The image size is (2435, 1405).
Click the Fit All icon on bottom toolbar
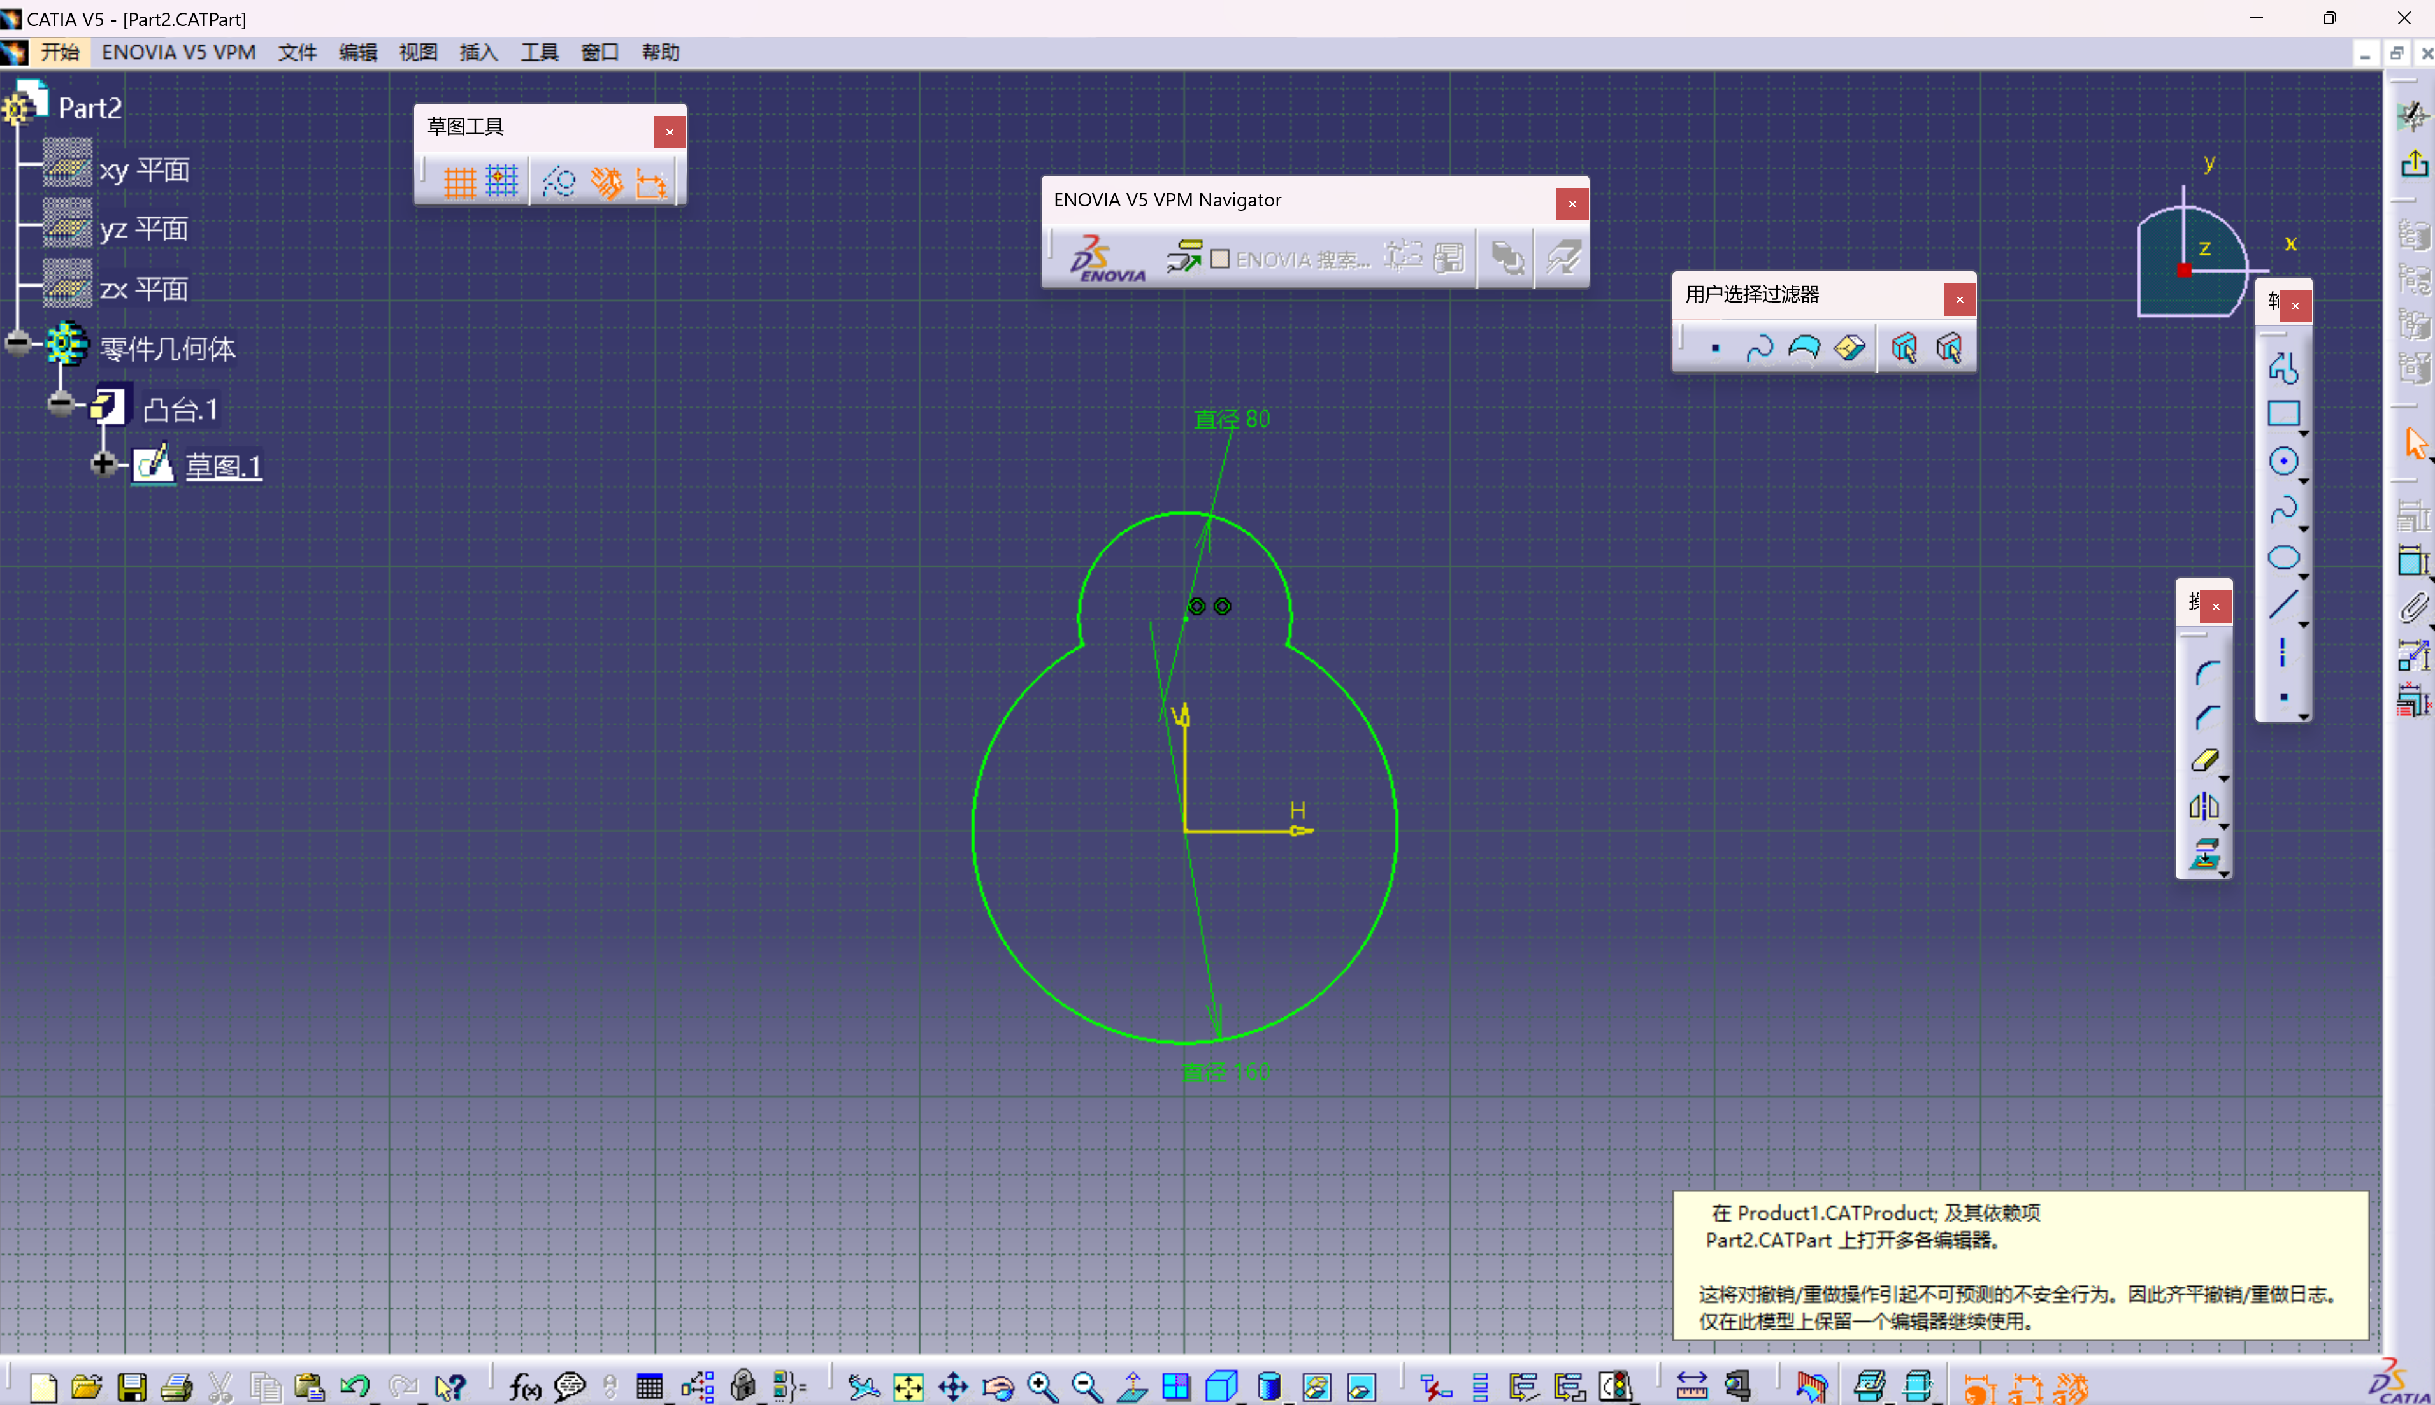pyautogui.click(x=907, y=1387)
